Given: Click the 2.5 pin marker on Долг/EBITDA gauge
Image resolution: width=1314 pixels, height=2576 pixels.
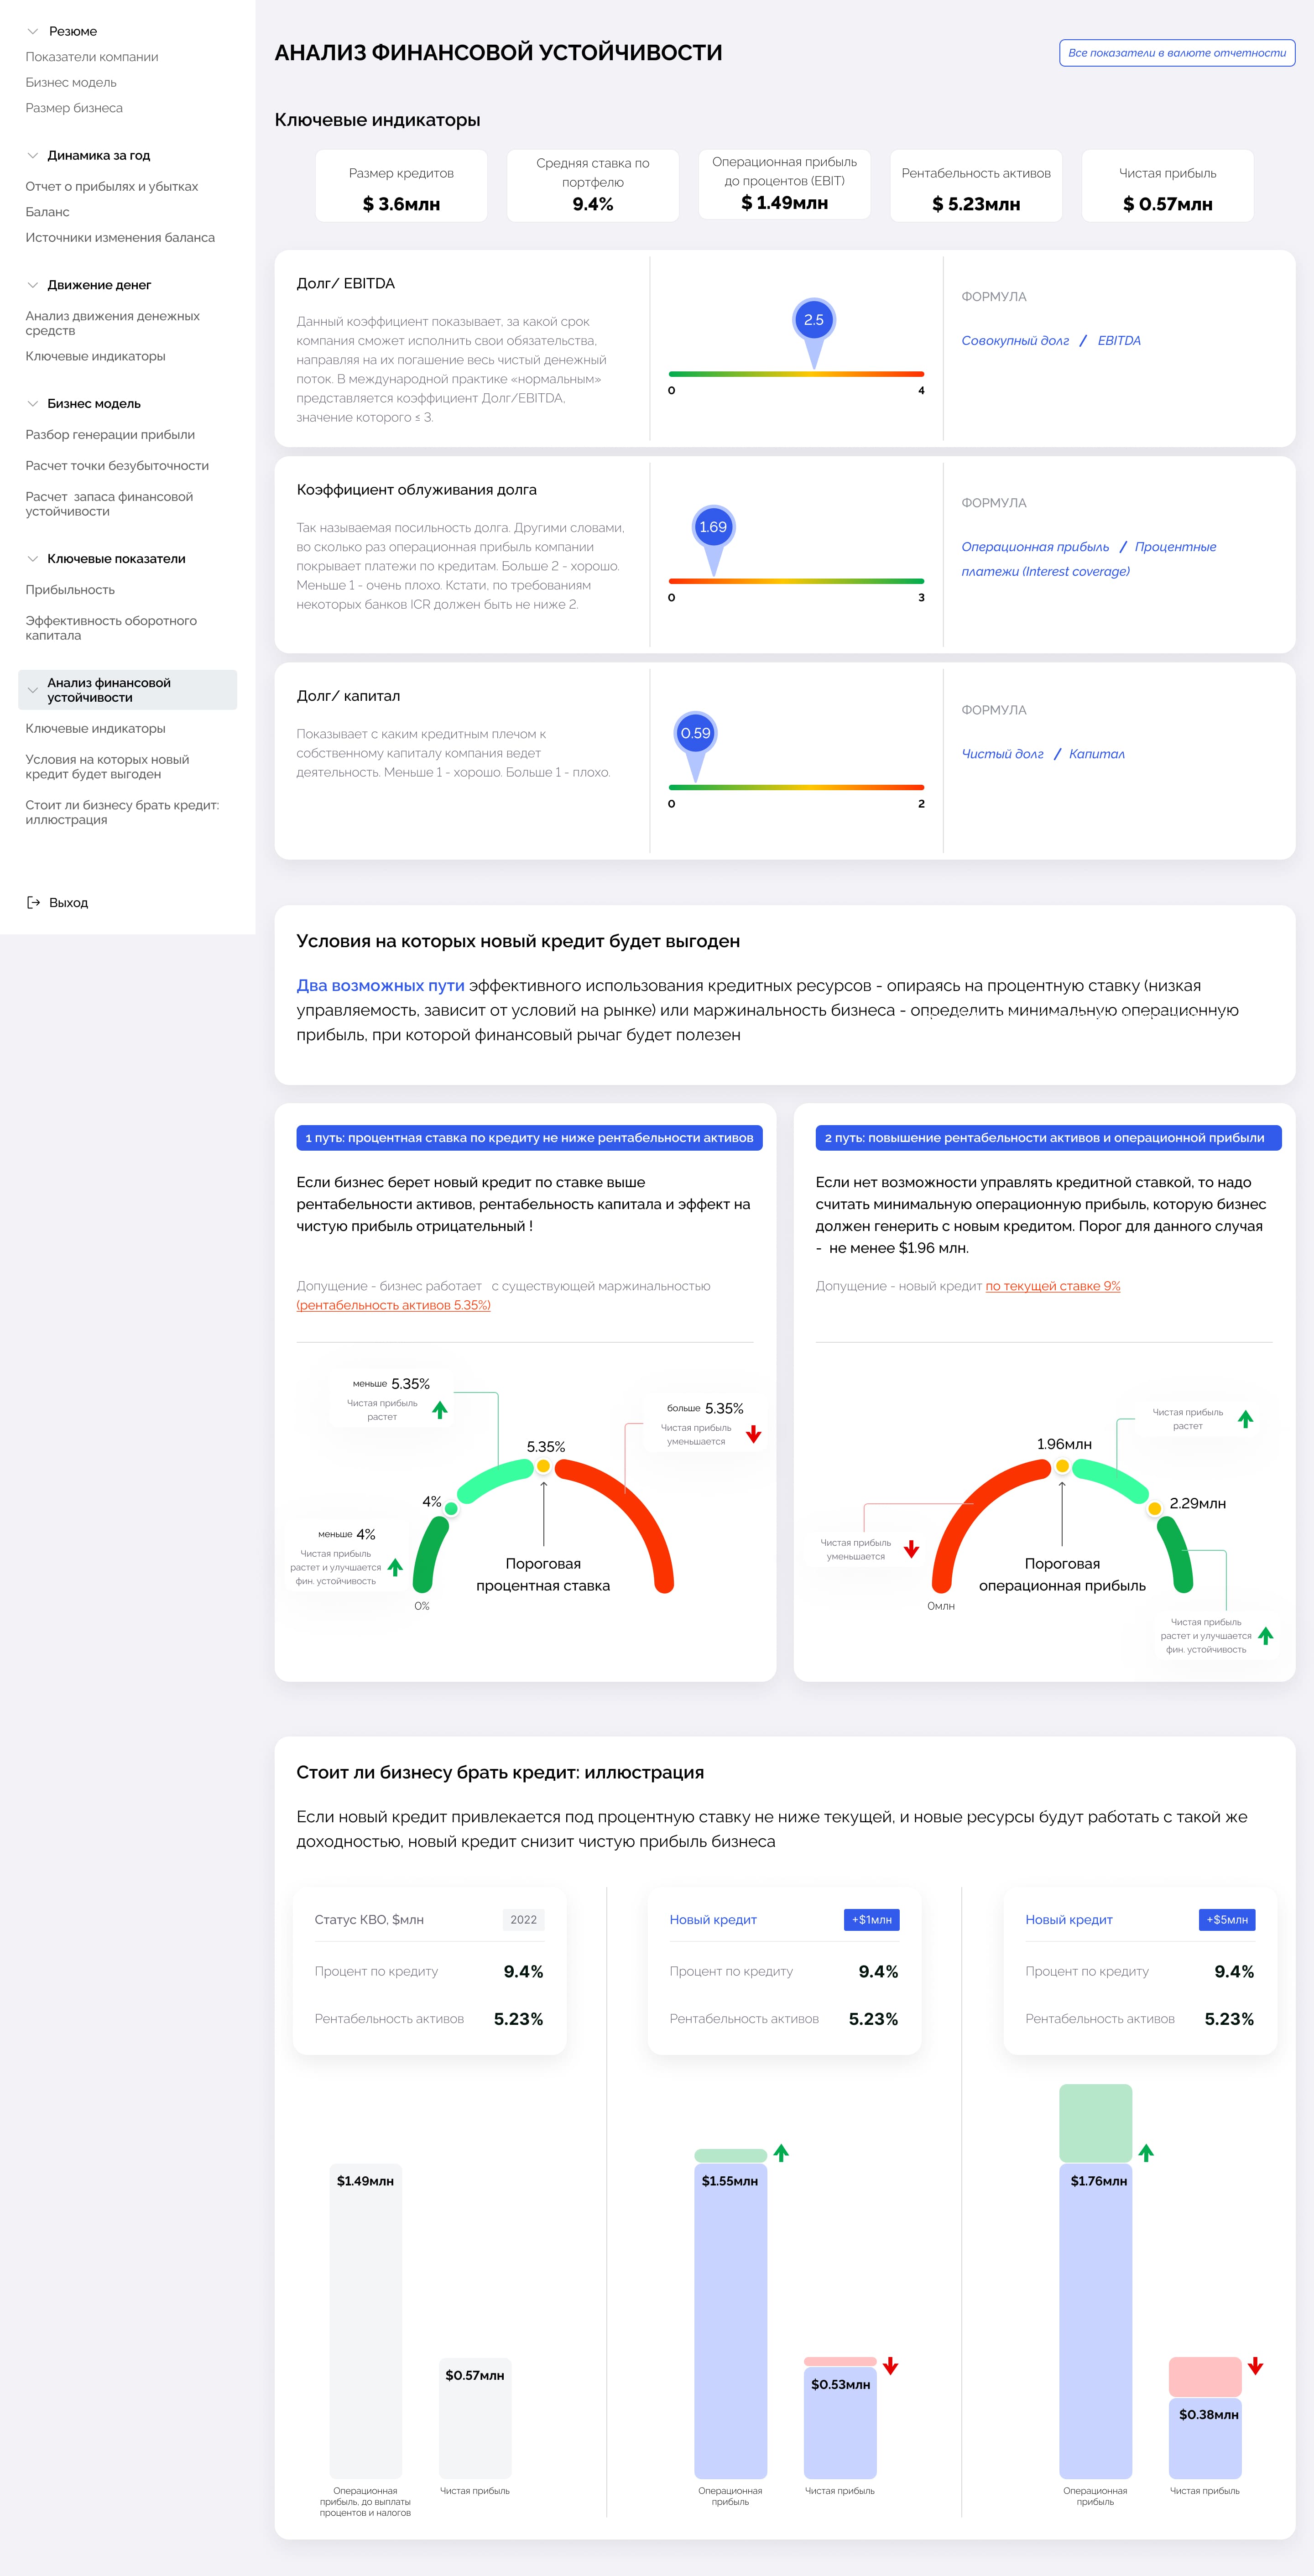Looking at the screenshot, I should (814, 320).
